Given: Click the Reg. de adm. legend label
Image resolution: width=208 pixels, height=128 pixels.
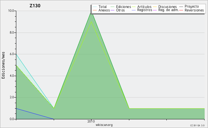Looking at the screenshot, I should 168,10.
